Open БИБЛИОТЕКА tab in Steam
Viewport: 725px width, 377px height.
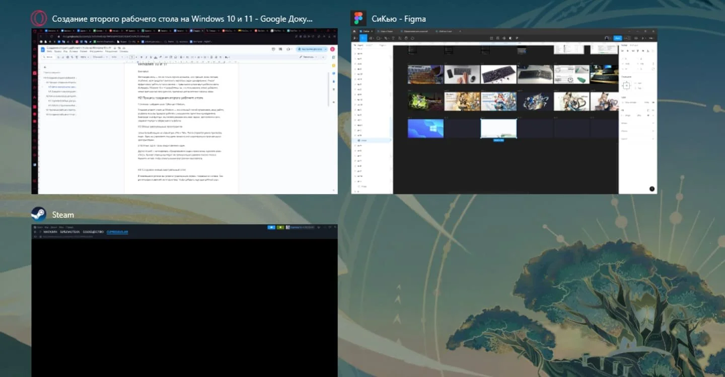(x=71, y=232)
